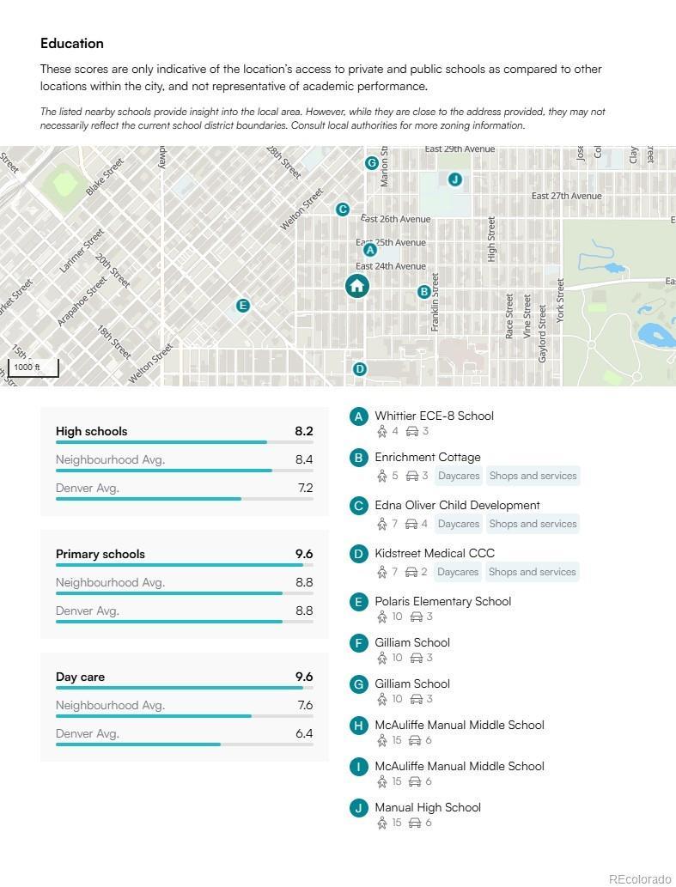The width and height of the screenshot is (676, 887).
Task: Click the list badge H for McAuliffe Manual
Action: 358,726
